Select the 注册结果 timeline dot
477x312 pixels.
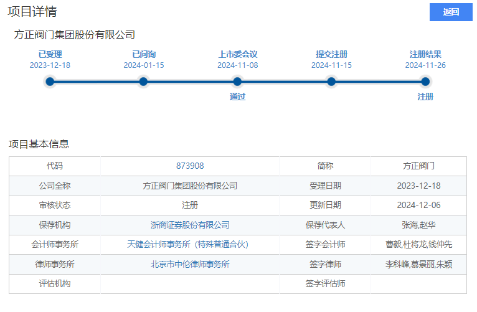(425, 82)
